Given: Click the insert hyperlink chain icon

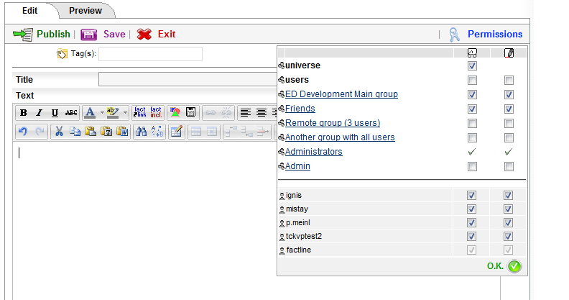Looking at the screenshot, I should pyautogui.click(x=210, y=113).
